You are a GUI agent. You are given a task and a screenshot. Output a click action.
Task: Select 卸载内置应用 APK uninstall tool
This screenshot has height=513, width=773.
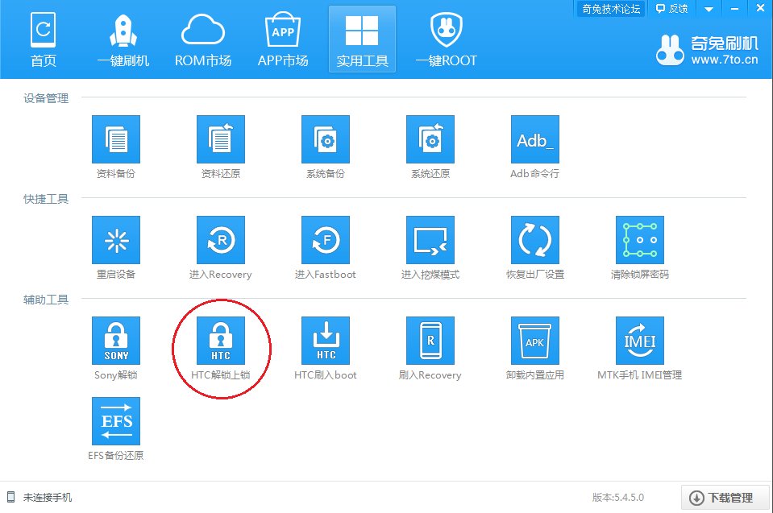click(x=535, y=341)
